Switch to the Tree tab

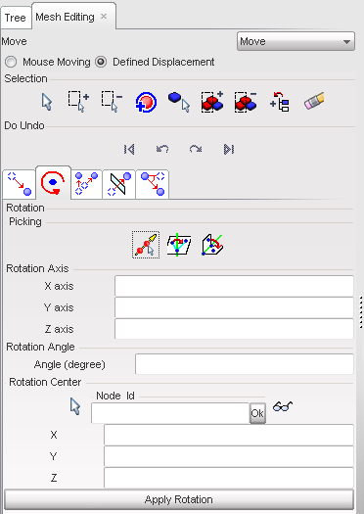point(16,18)
